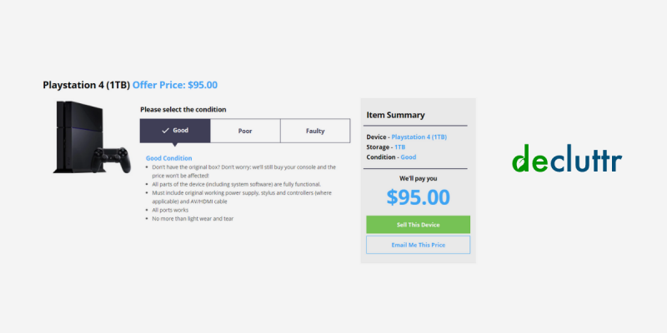Click the large $95.00 payout amount
667x333 pixels.
pyautogui.click(x=419, y=197)
